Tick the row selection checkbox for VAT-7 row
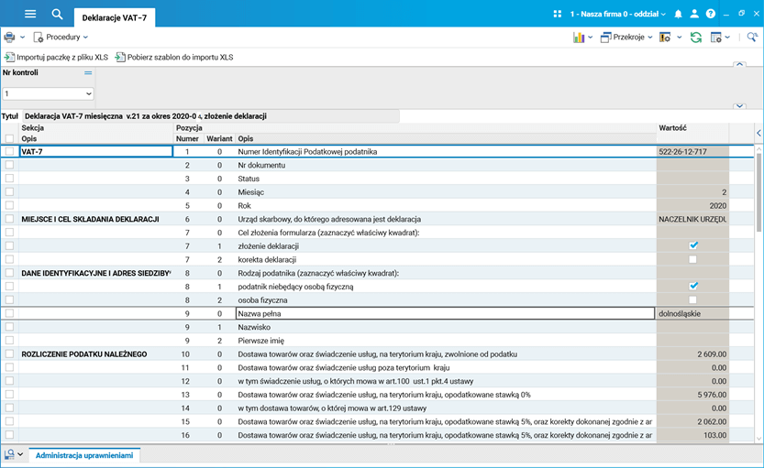Screen dimensions: 764x468 pyautogui.click(x=9, y=152)
